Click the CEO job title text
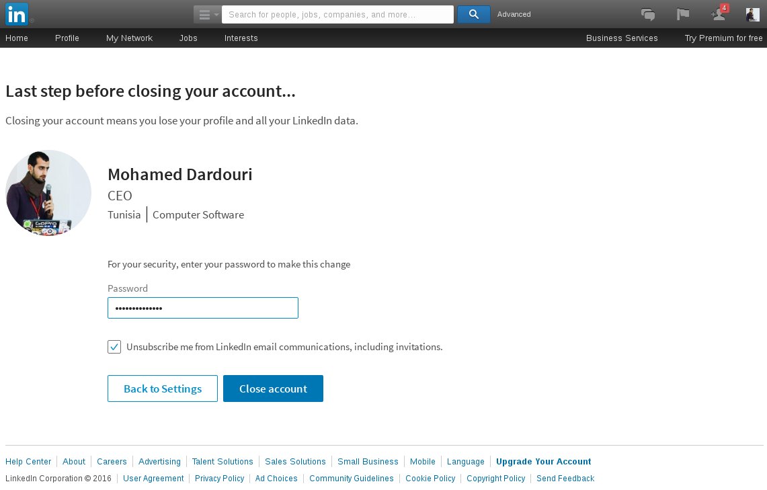 click(120, 196)
